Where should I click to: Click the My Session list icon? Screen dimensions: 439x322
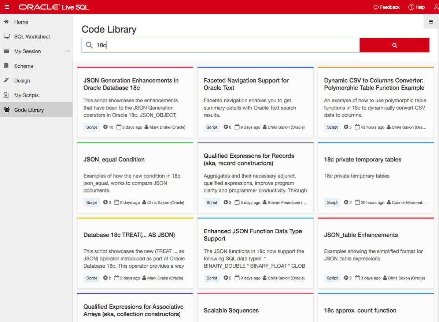click(x=7, y=51)
